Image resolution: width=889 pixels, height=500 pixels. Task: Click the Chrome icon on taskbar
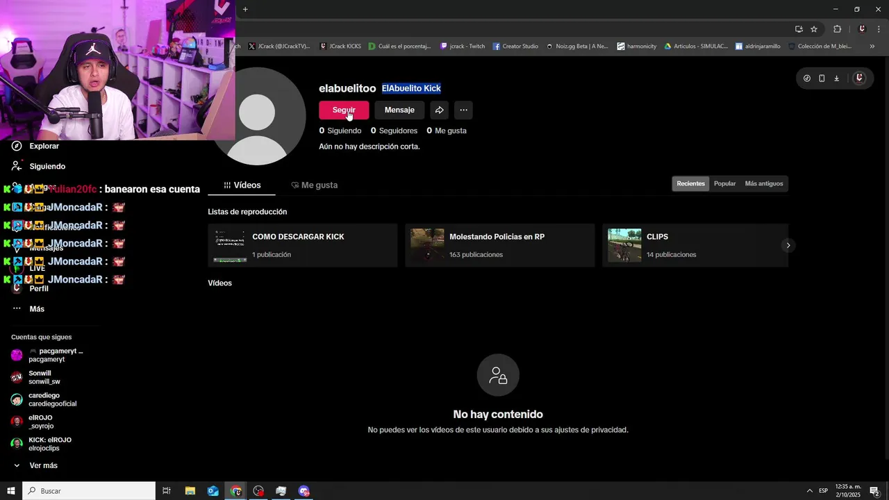click(x=236, y=491)
